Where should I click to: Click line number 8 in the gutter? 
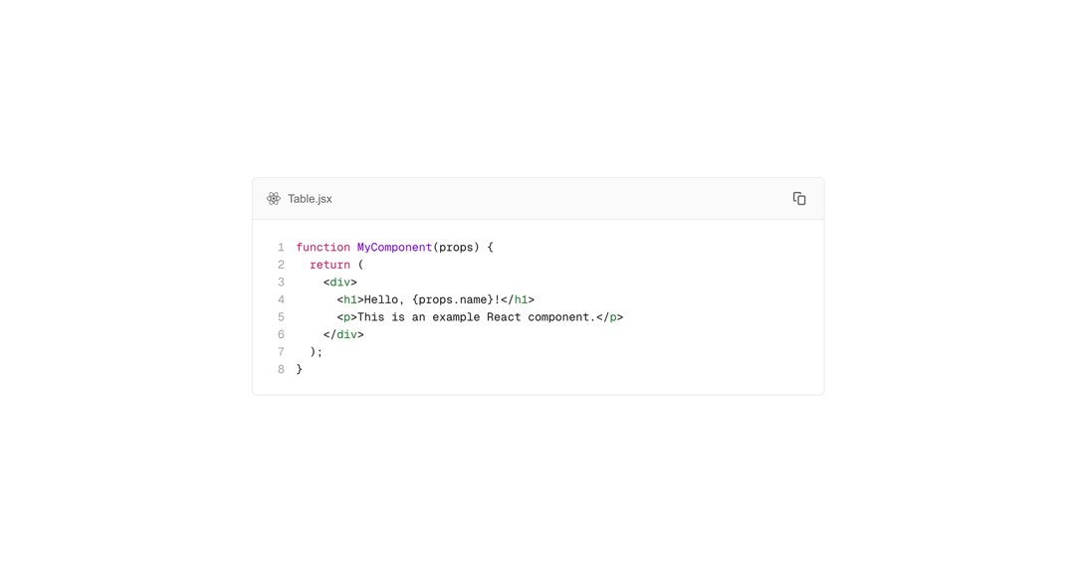point(281,369)
